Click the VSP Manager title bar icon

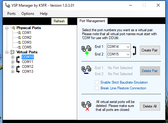(x=8, y=5)
